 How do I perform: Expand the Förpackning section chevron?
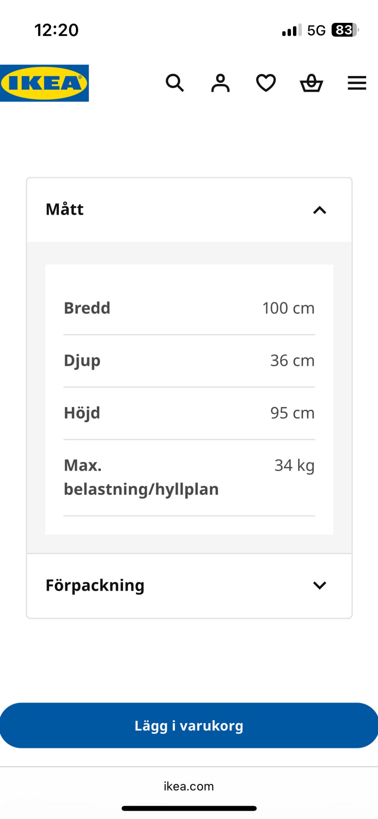pos(320,585)
